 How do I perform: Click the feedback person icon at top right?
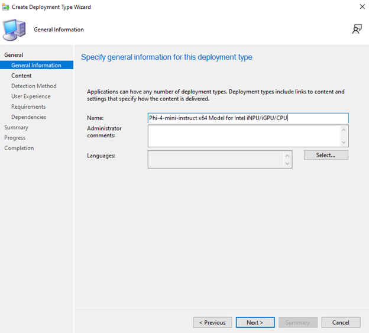[x=357, y=29]
